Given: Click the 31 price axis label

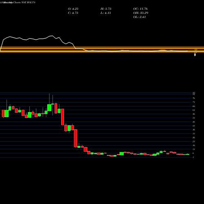Looking at the screenshot, I should (194, 134).
